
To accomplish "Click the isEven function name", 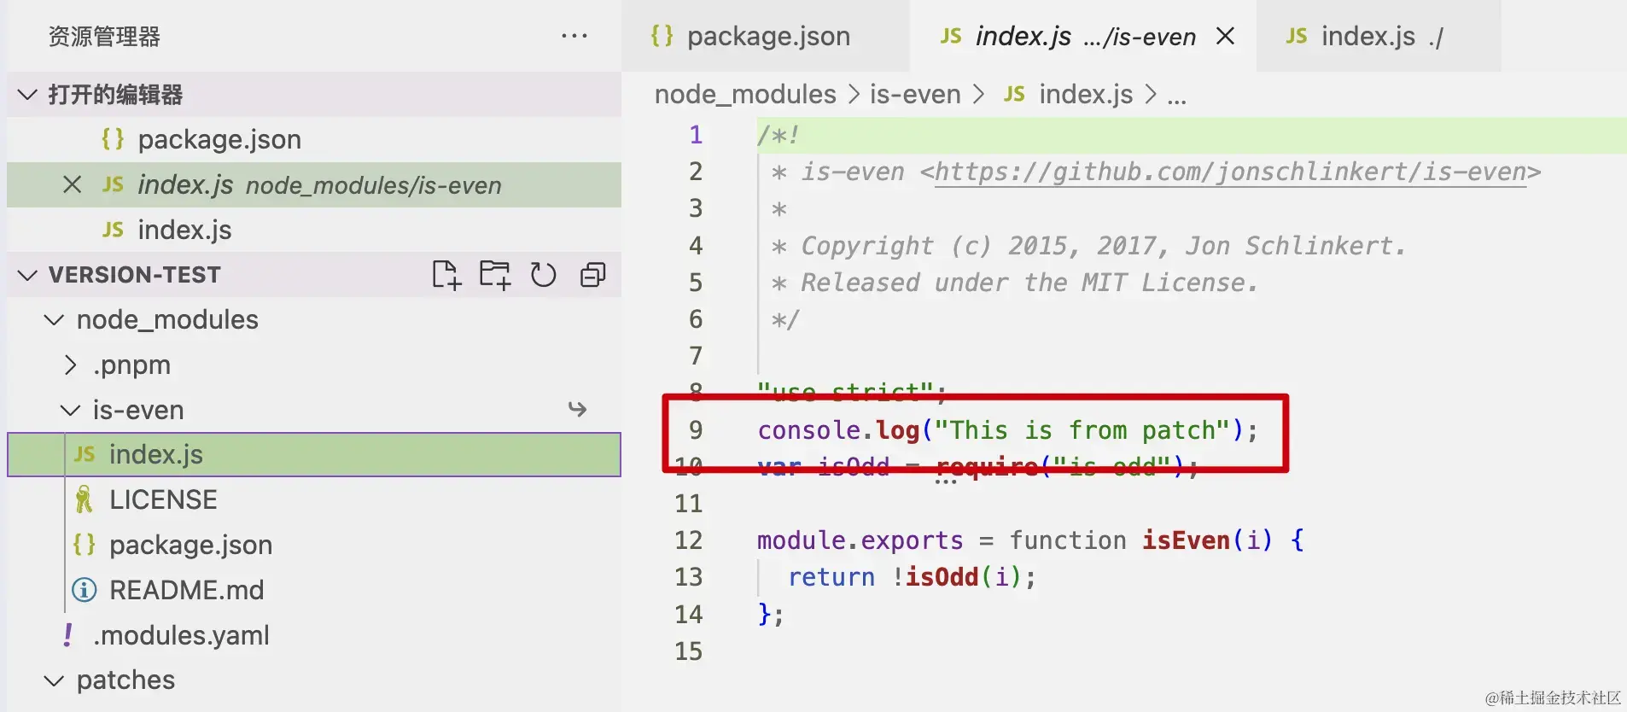I will pos(1186,540).
